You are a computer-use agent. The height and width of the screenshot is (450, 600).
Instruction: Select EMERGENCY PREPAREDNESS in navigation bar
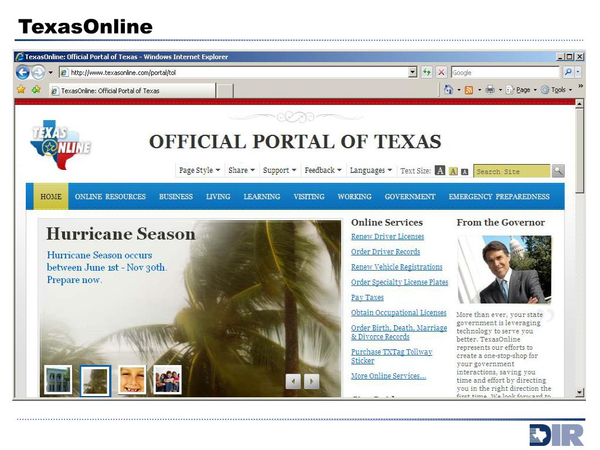click(x=499, y=197)
